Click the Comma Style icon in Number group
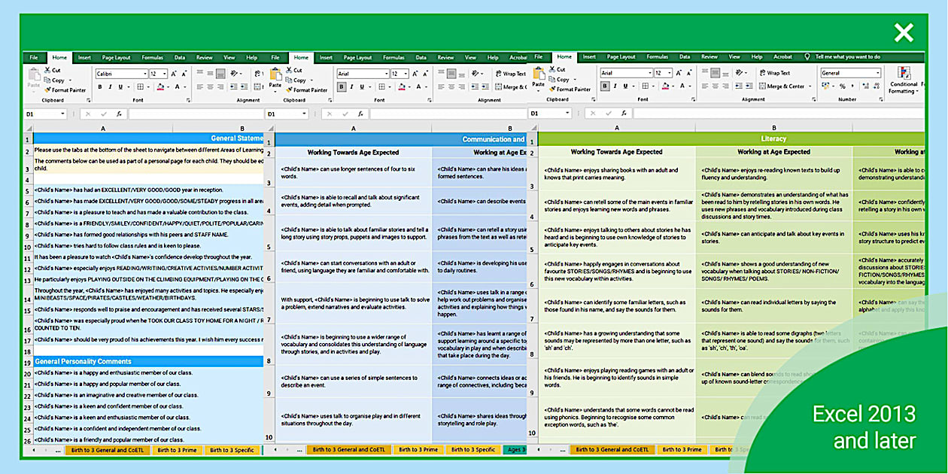The width and height of the screenshot is (948, 474). (x=853, y=86)
